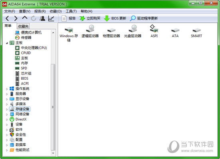Expand the 网络设备 node
The height and width of the screenshot is (159, 220).
[7, 114]
